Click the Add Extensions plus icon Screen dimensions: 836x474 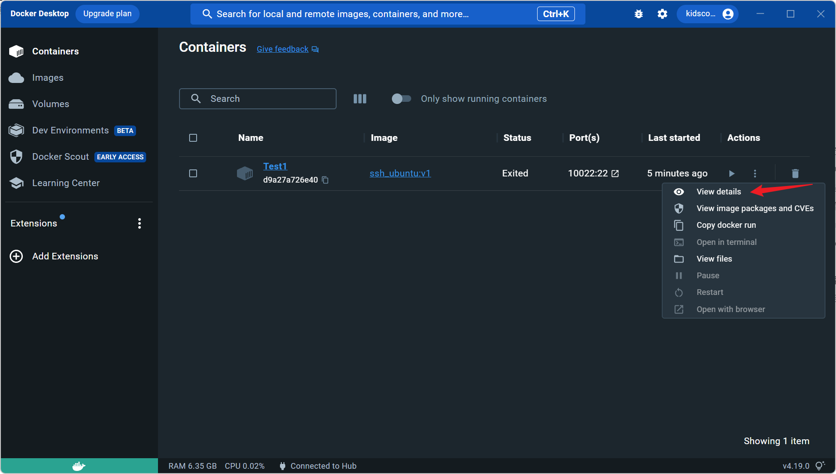16,256
